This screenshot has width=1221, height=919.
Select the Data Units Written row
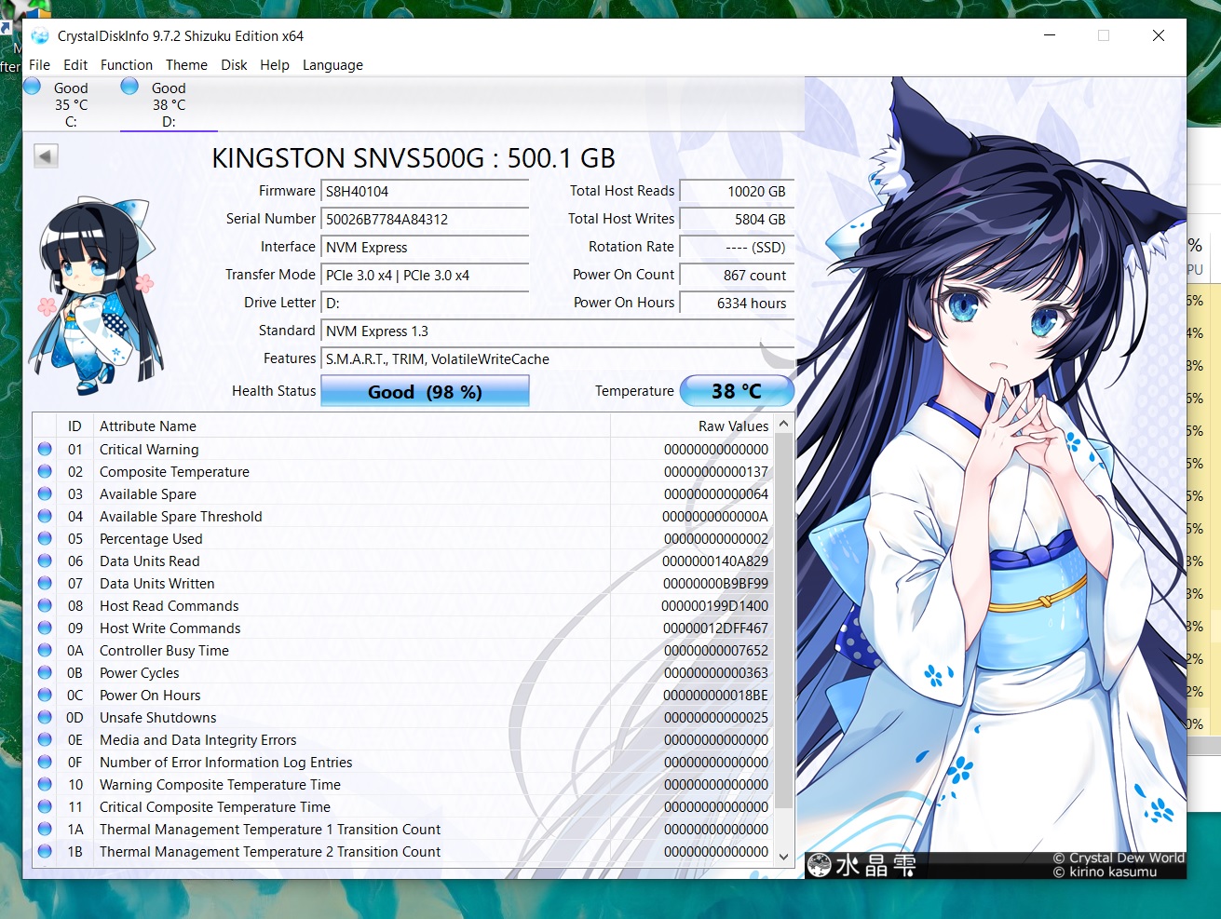click(x=373, y=584)
